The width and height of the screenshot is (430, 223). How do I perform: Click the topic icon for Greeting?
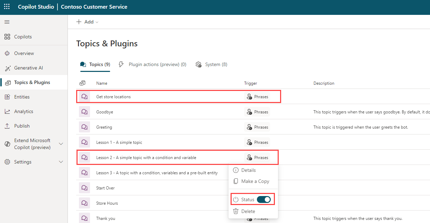[x=84, y=127]
